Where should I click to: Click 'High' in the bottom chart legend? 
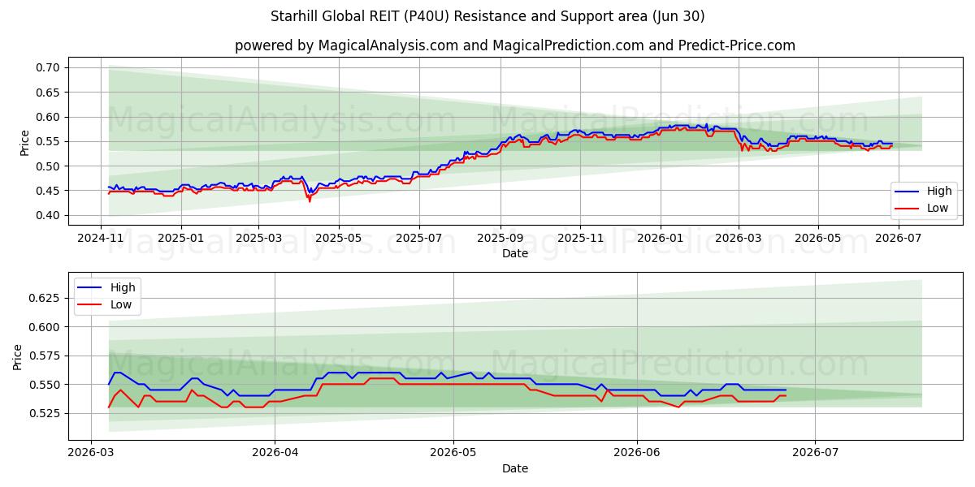click(123, 287)
